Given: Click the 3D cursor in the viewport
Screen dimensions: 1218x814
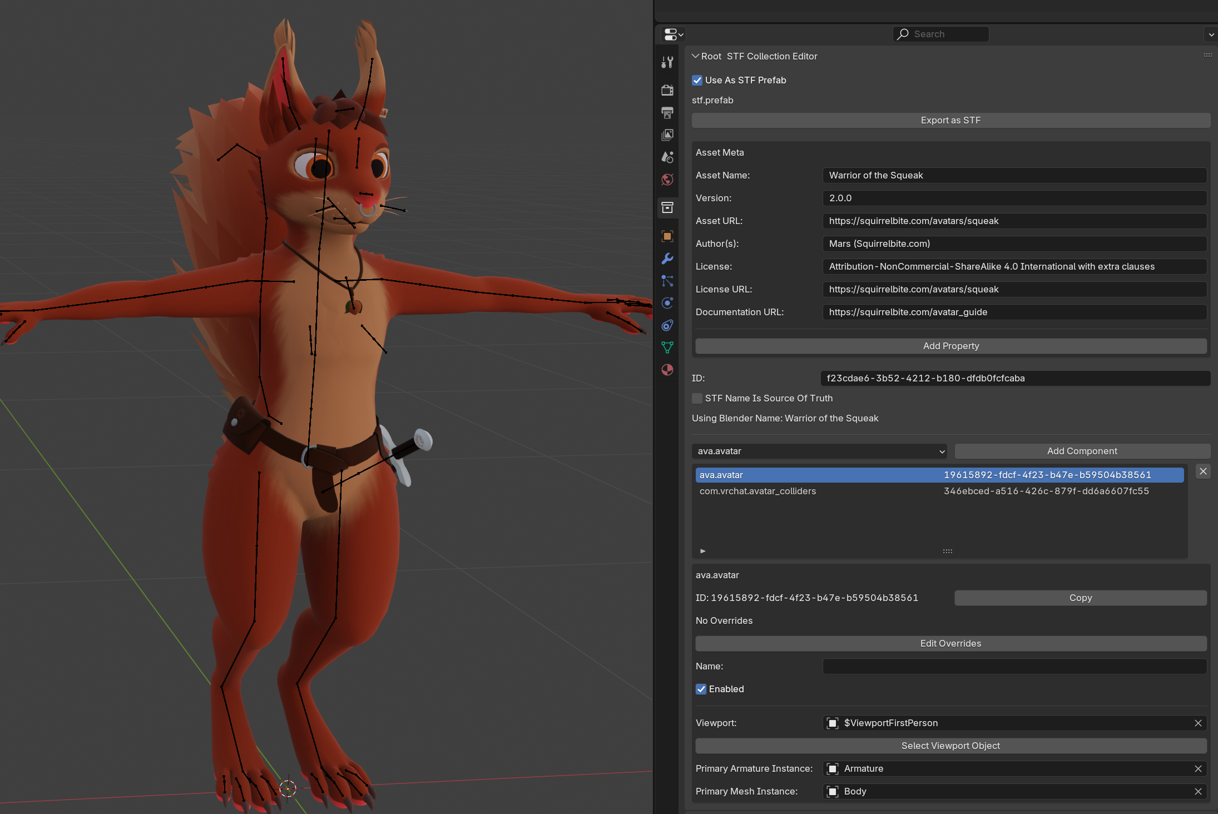Looking at the screenshot, I should [288, 788].
